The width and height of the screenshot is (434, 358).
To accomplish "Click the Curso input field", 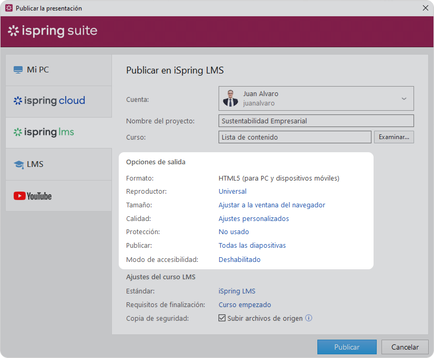I will 294,137.
